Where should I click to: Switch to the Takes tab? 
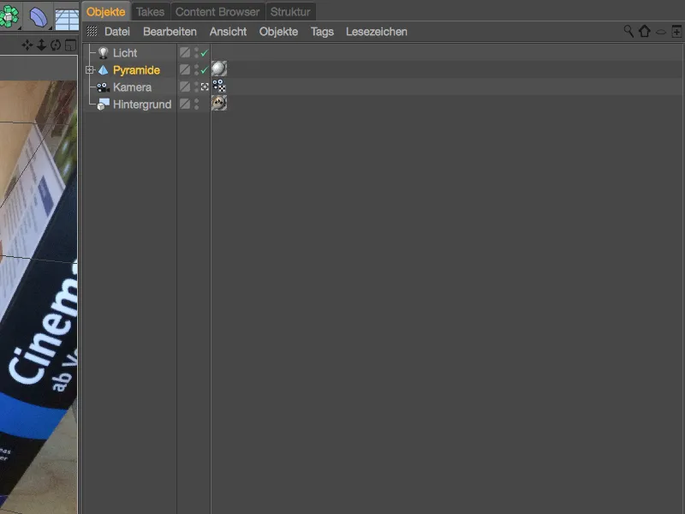pos(151,12)
